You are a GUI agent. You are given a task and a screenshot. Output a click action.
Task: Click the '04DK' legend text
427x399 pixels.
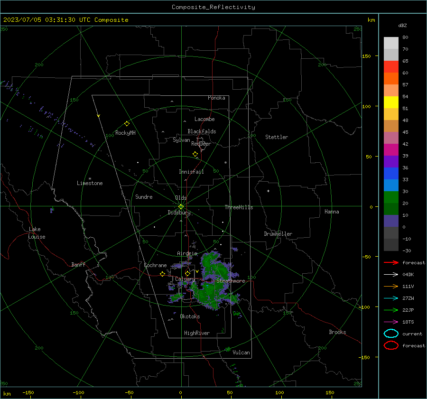coord(408,274)
